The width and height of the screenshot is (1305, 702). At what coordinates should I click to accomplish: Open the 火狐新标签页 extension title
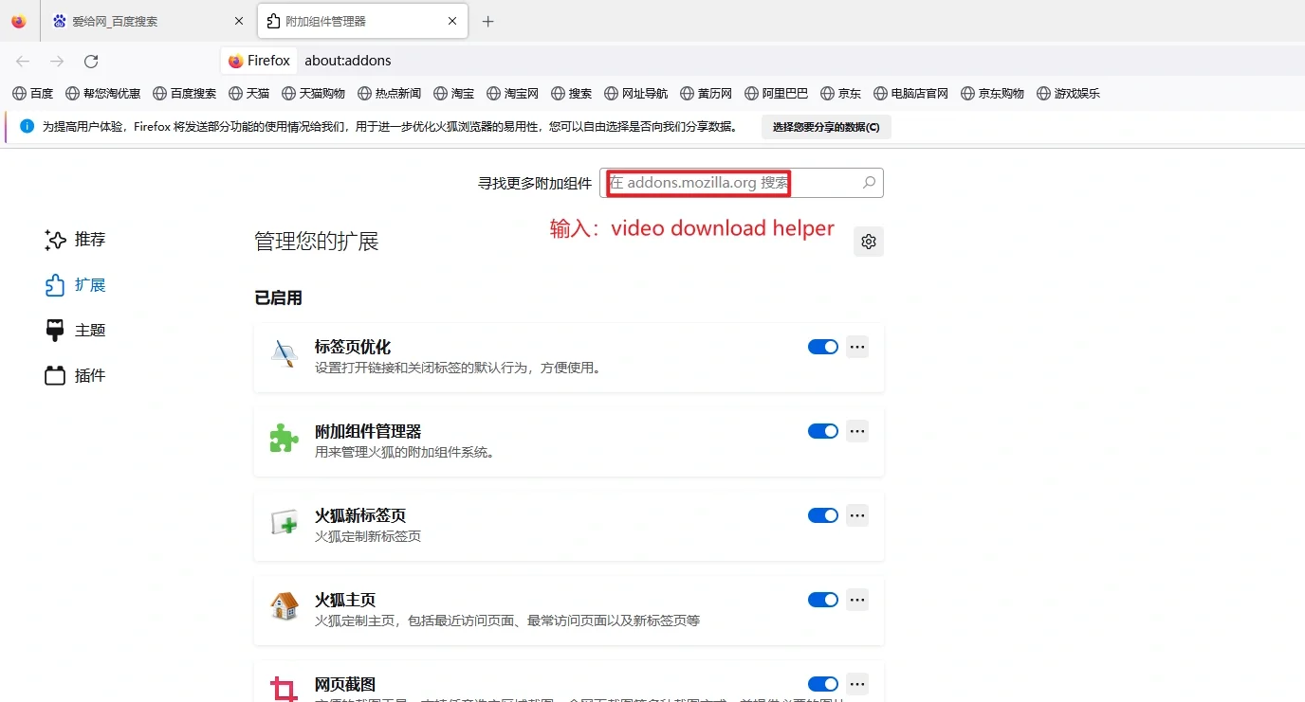pos(360,515)
